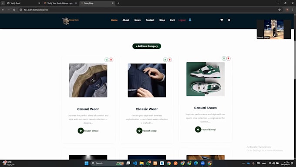Image resolution: width=296 pixels, height=167 pixels.
Task: Click the Yousef Elnopi video call thumbnail
Action: click(x=274, y=29)
